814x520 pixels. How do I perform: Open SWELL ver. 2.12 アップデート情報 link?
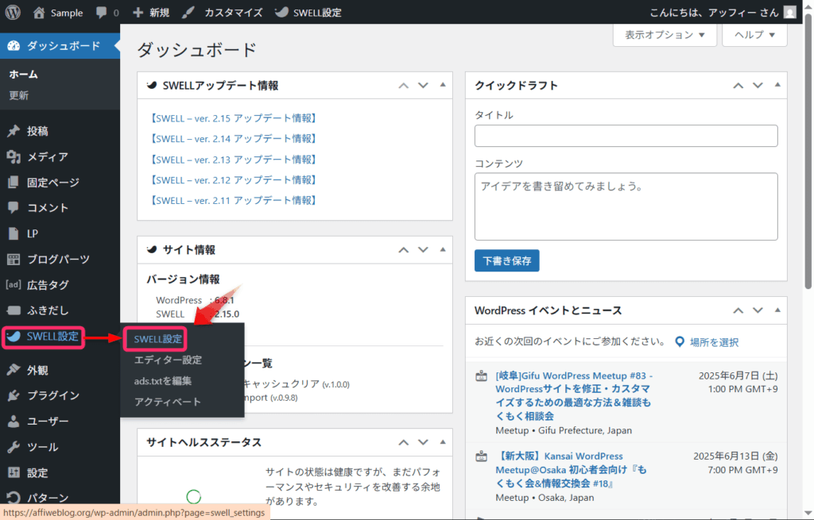coord(233,180)
